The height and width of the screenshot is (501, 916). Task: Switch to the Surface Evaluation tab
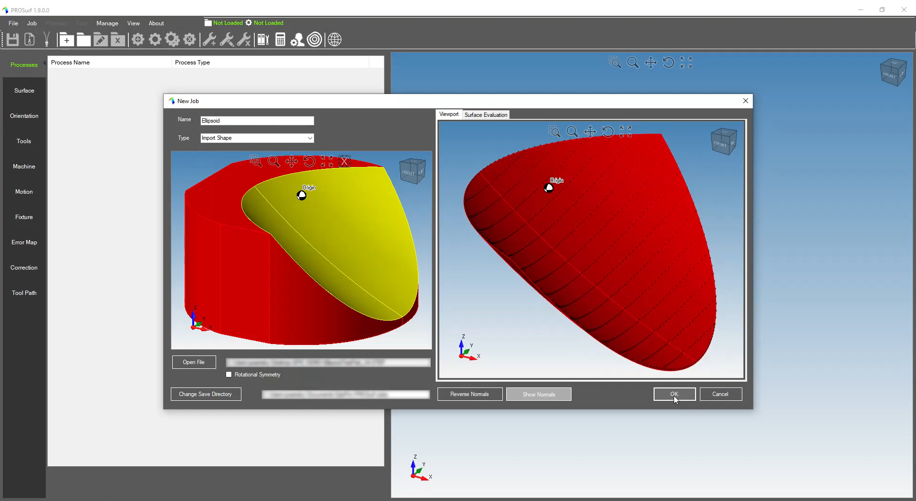486,115
